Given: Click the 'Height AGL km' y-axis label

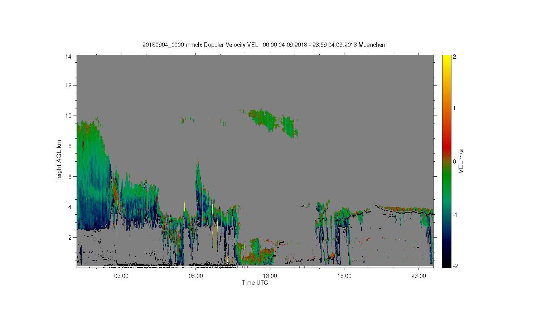Looking at the screenshot, I should (x=59, y=161).
